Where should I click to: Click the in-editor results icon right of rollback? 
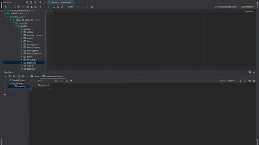pos(92,7)
